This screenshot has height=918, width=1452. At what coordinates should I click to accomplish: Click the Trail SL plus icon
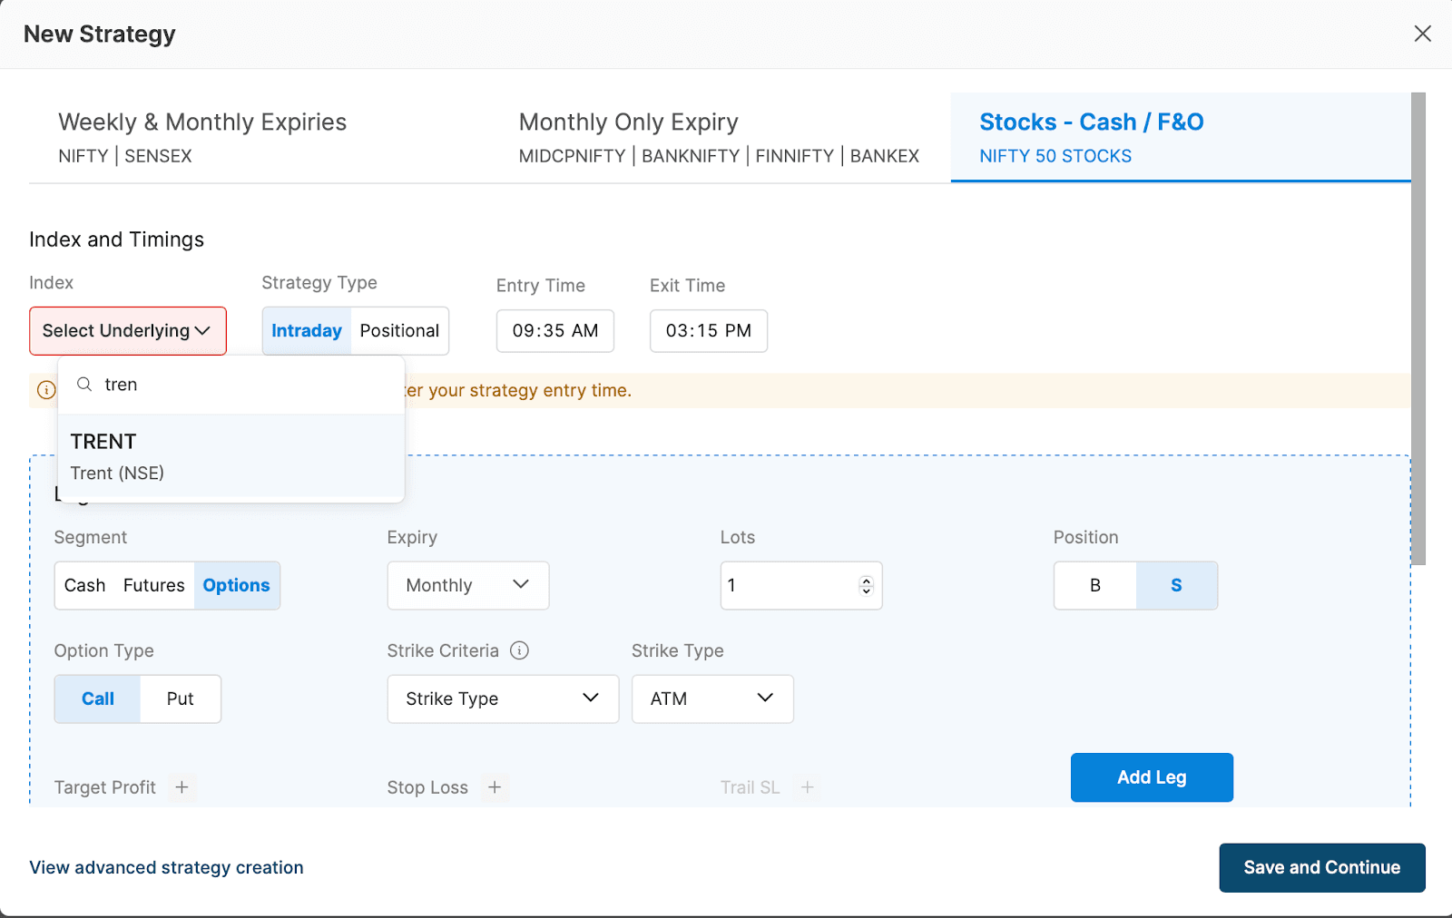point(808,787)
